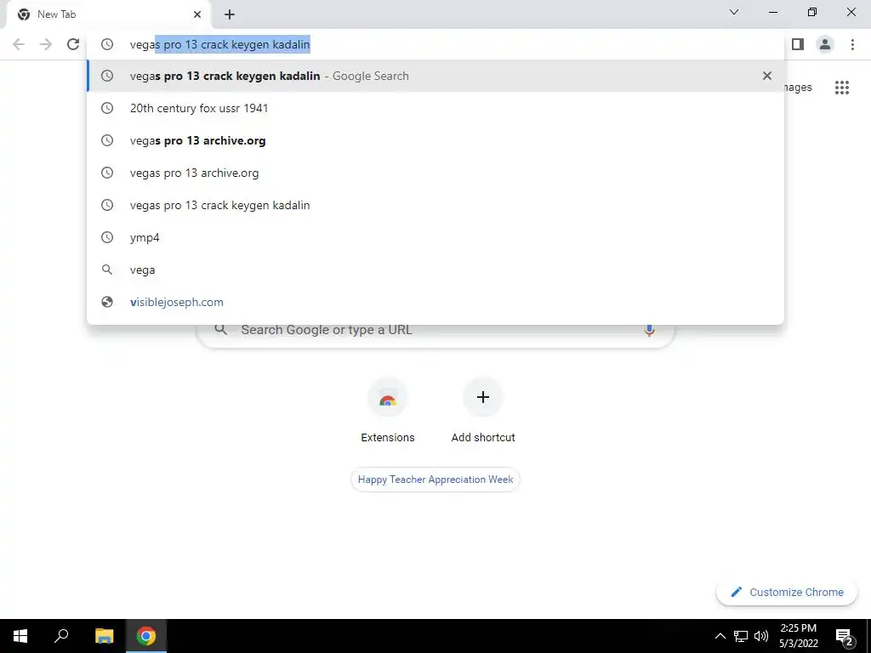Viewport: 871px width, 653px height.
Task: Choose the non-bold 'vegas pro 13 archive.org' suggestion
Action: pyautogui.click(x=435, y=173)
